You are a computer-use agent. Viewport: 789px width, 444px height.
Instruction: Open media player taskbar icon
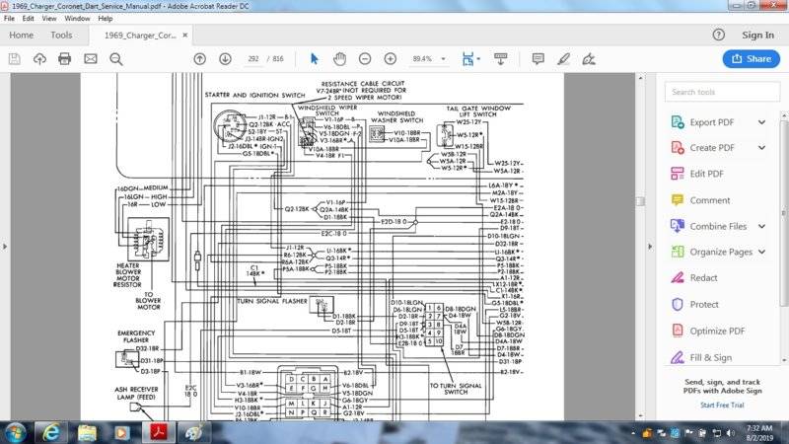(121, 432)
